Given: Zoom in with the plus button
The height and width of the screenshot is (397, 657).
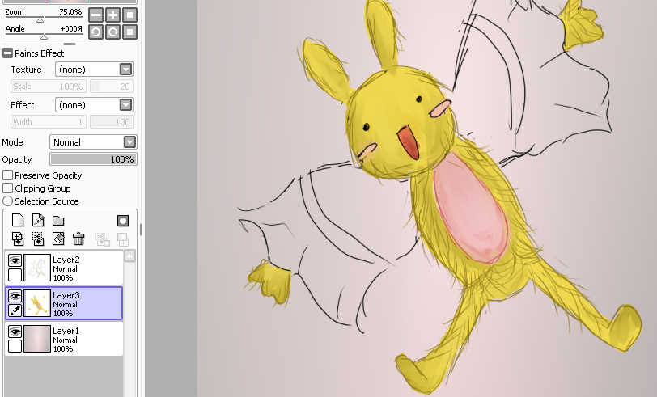Looking at the screenshot, I should (112, 15).
